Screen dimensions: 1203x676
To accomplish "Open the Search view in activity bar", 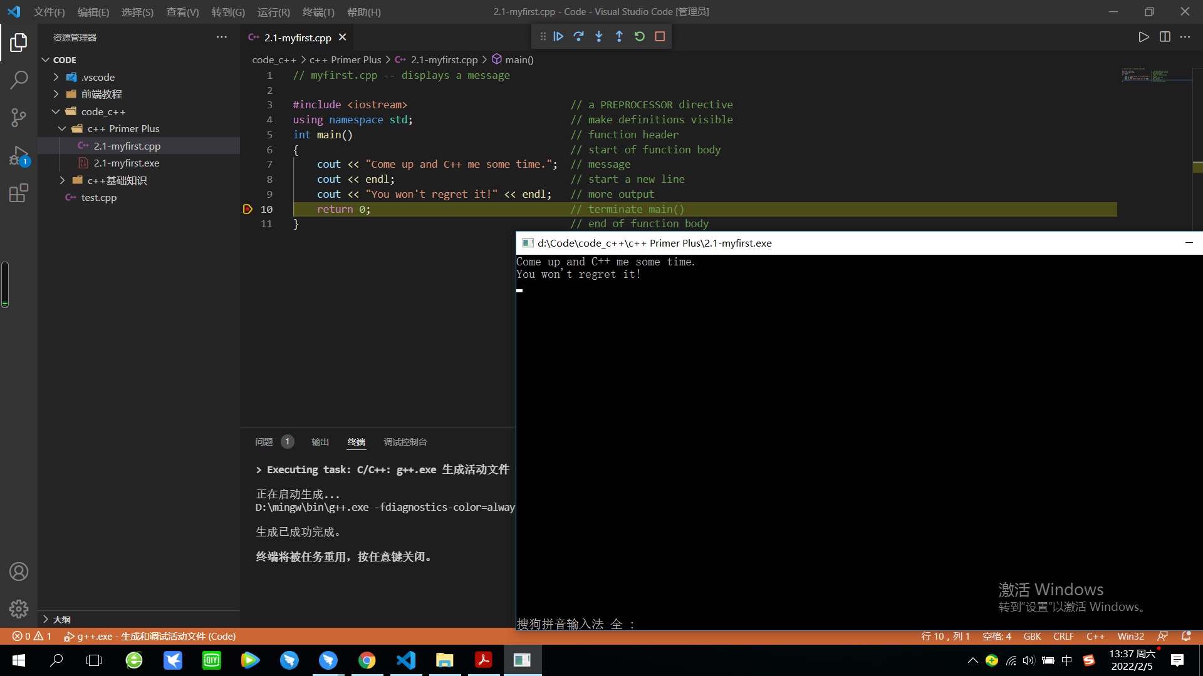I will pyautogui.click(x=19, y=80).
